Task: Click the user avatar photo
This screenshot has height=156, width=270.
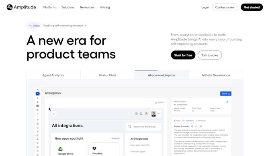Action: coord(153,114)
